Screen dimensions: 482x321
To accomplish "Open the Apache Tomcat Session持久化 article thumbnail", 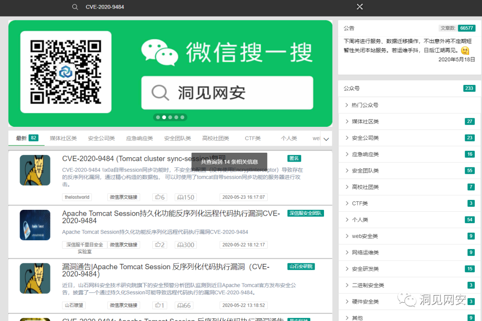I will pos(35,225).
